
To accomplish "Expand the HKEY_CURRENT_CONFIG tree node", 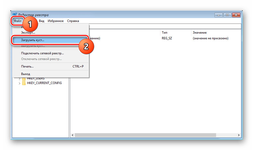I will 19,83.
